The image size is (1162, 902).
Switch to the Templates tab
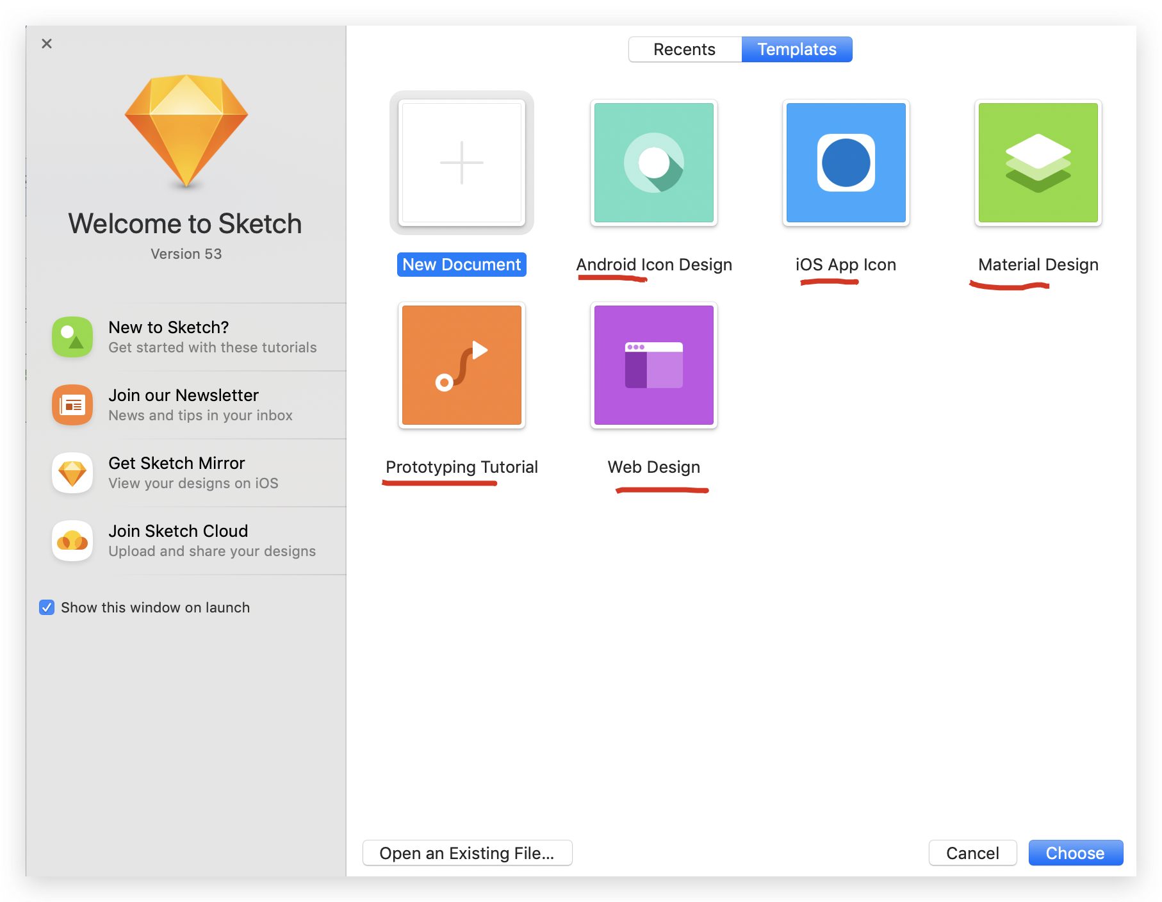click(797, 49)
